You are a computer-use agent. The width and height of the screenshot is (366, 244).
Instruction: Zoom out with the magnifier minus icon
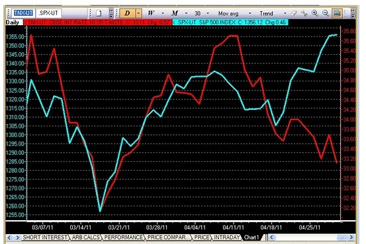pyautogui.click(x=326, y=13)
